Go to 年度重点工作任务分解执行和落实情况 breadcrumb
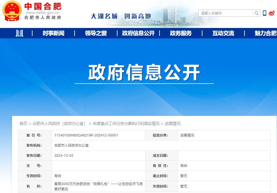This screenshot has height=193, width=277. point(126,124)
